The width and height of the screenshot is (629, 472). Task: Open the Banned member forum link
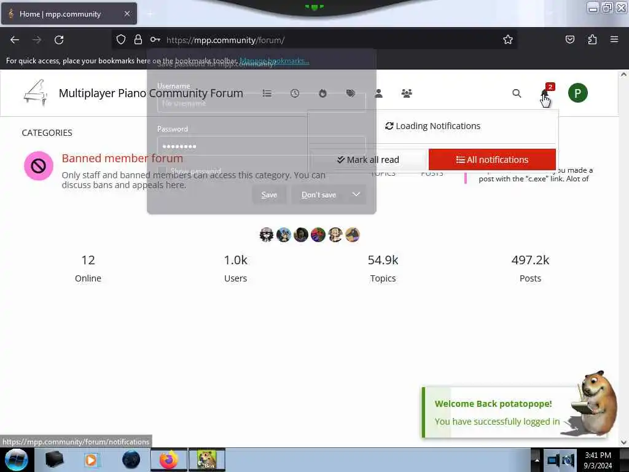122,158
